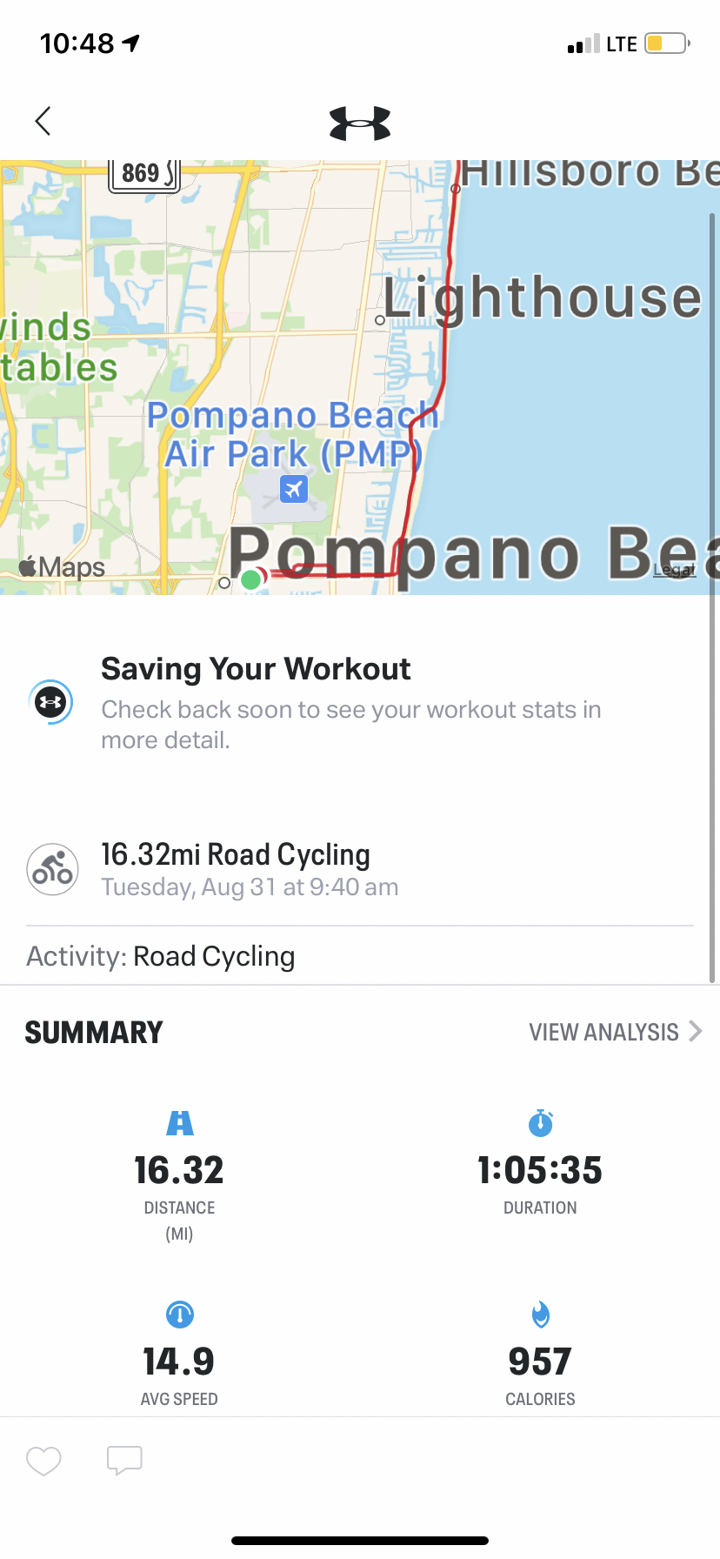
Task: Tap the calories flame icon
Action: (x=541, y=1314)
